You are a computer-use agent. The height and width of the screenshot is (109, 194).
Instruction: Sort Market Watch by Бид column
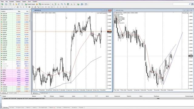pyautogui.click(x=19, y=12)
